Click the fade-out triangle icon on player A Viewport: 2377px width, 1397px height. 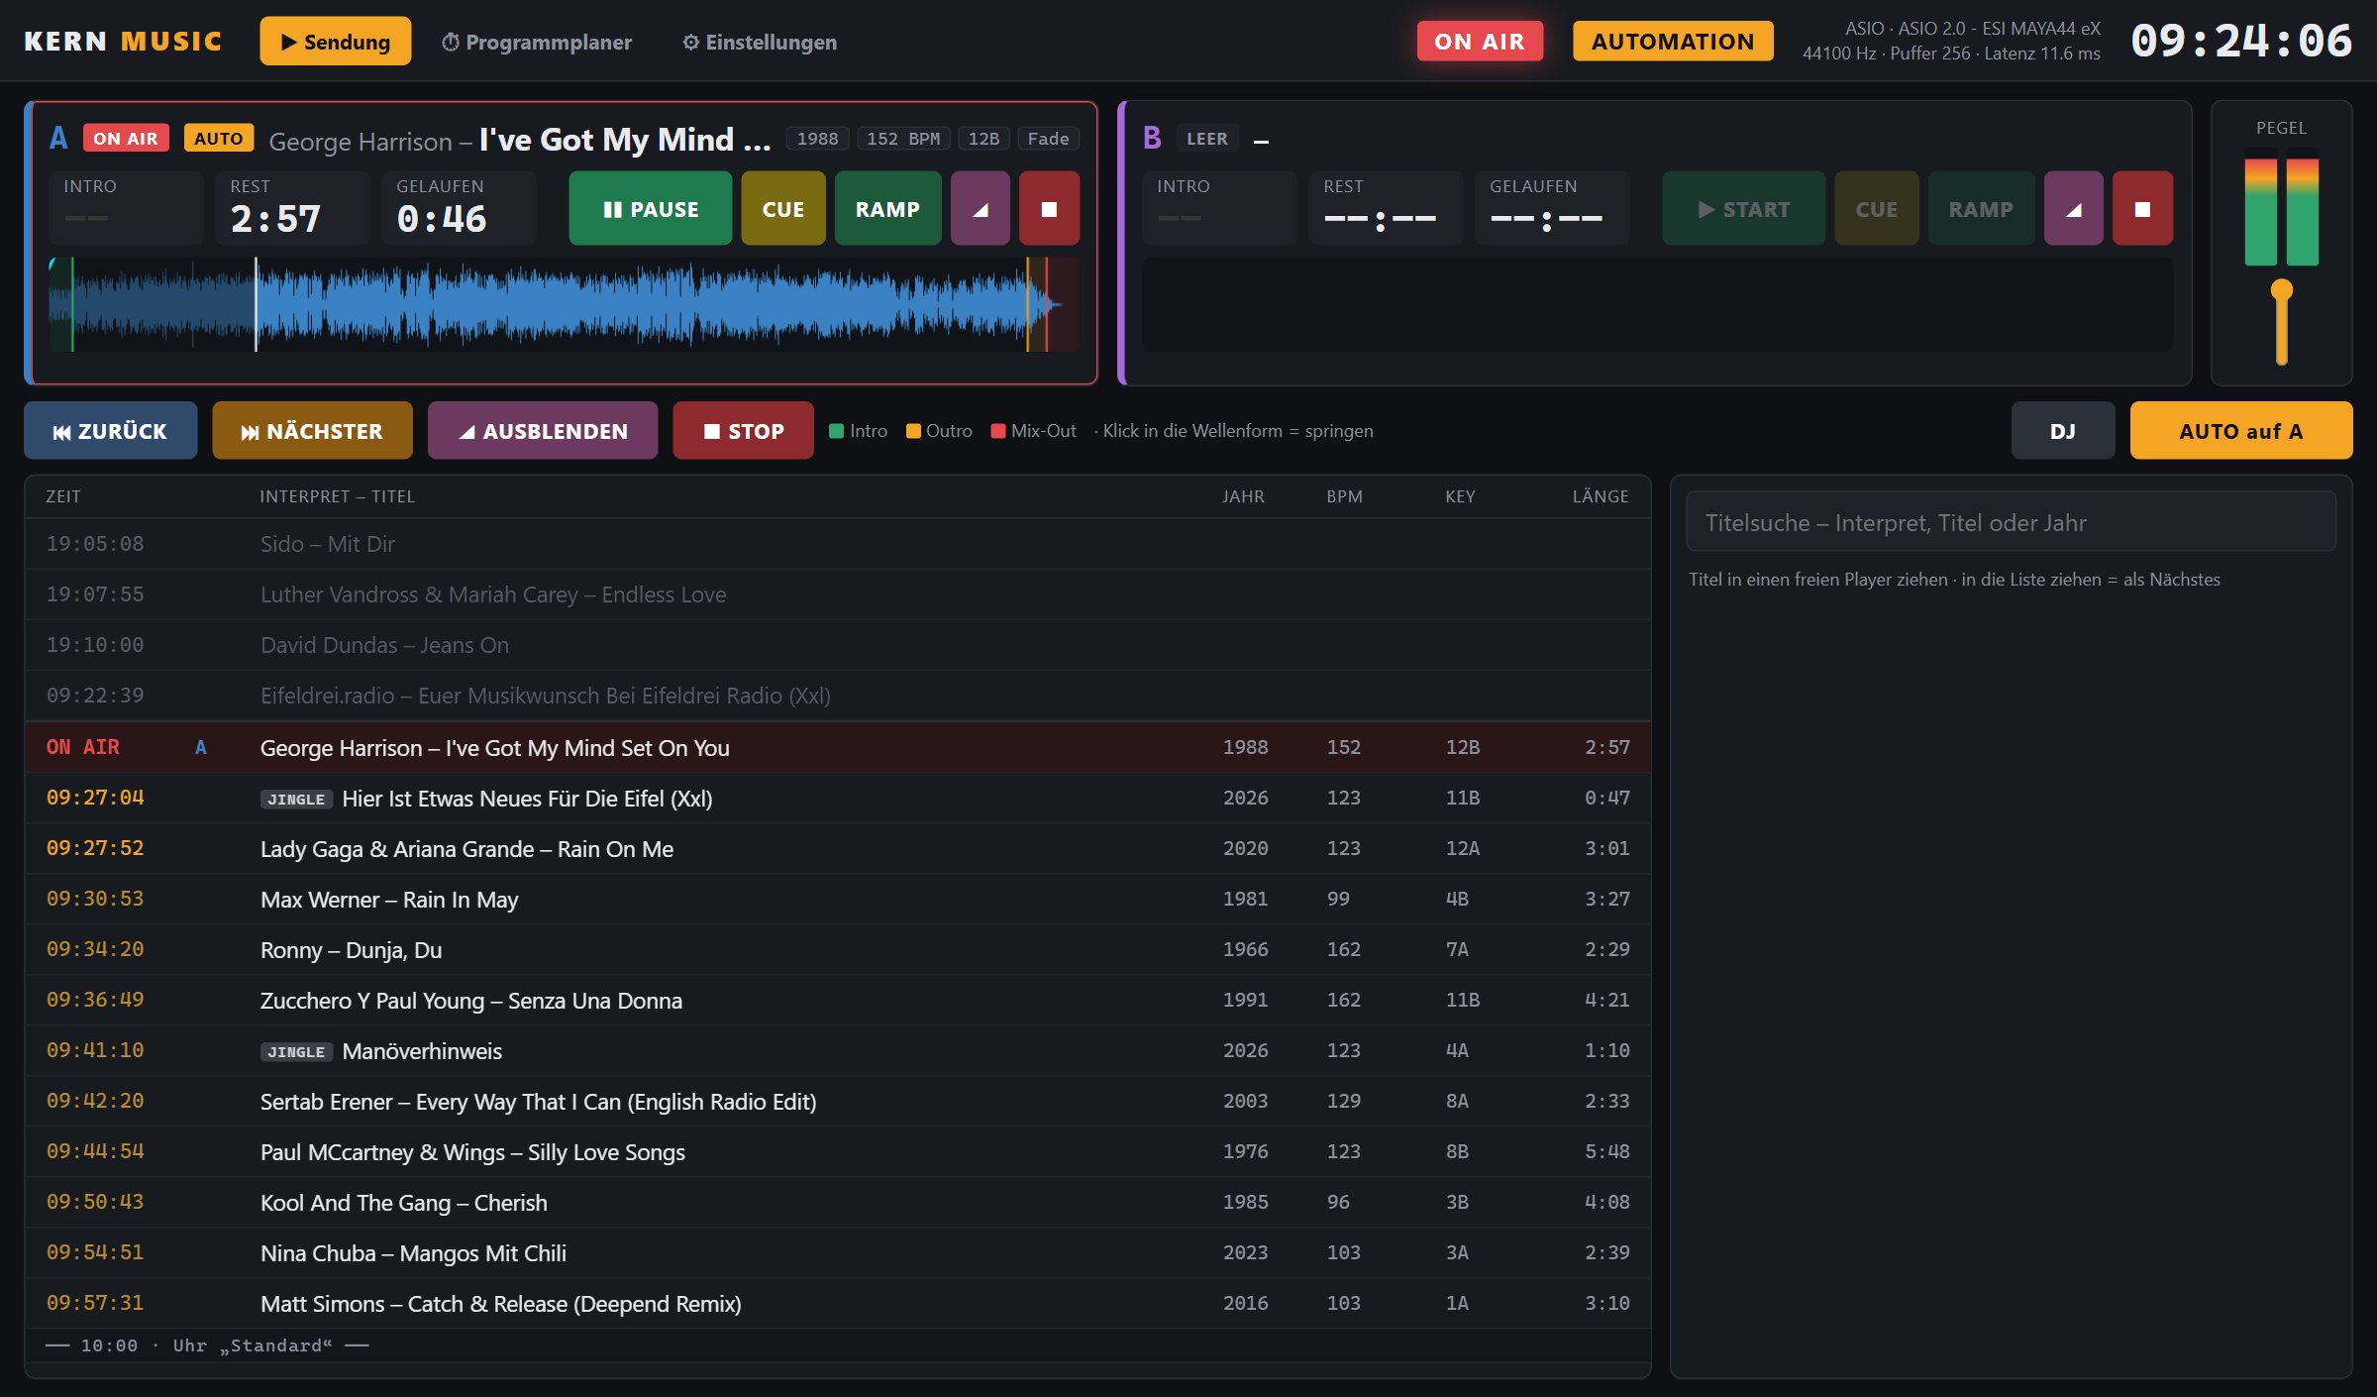click(x=980, y=209)
